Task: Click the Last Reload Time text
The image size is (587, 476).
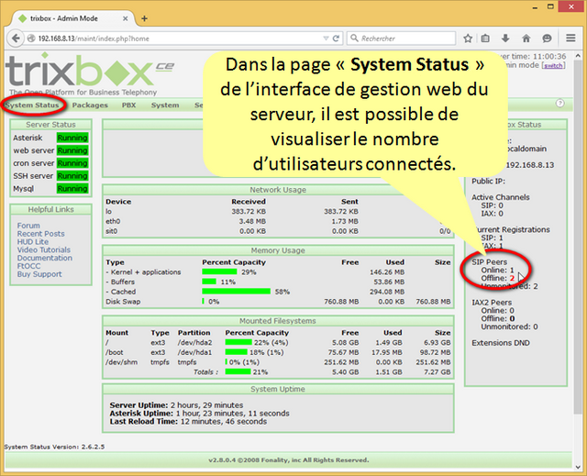Action: click(188, 422)
